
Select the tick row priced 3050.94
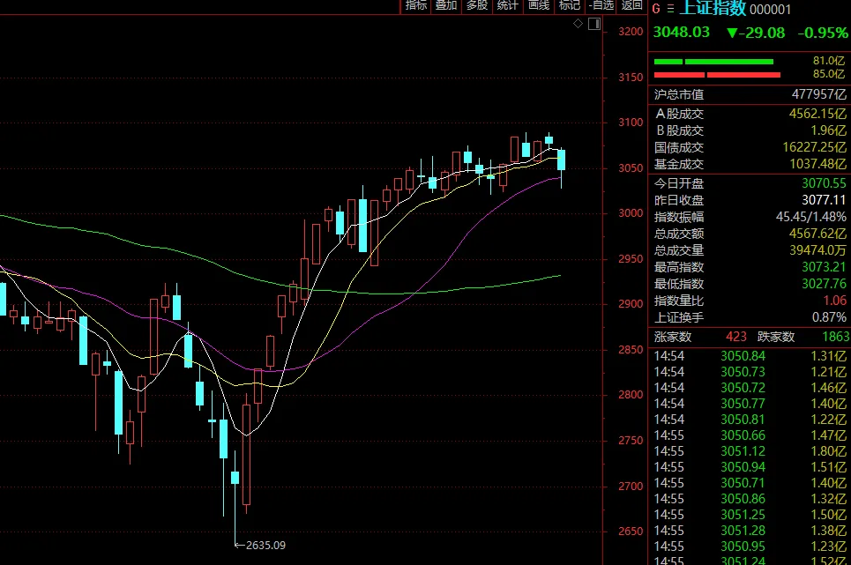click(x=750, y=467)
